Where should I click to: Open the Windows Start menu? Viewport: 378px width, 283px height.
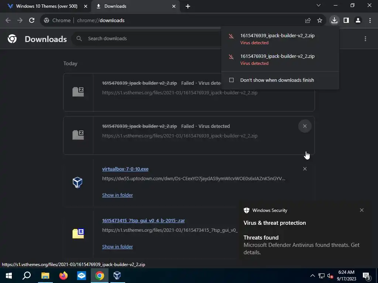(9, 276)
